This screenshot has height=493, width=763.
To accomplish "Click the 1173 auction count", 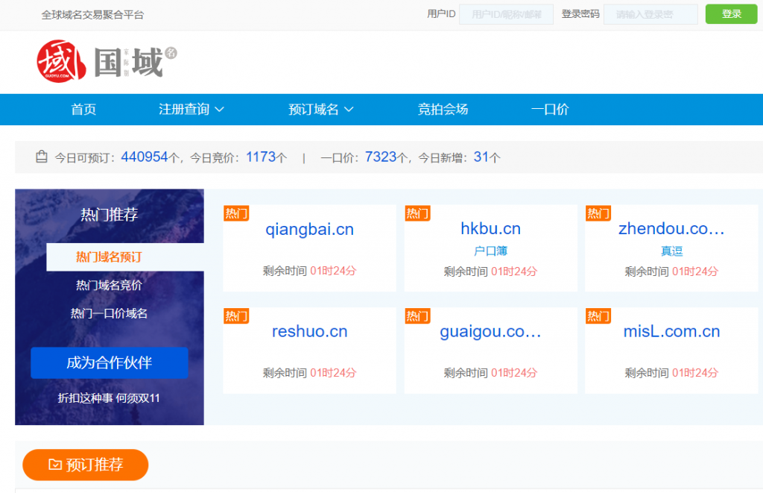I will [x=261, y=157].
